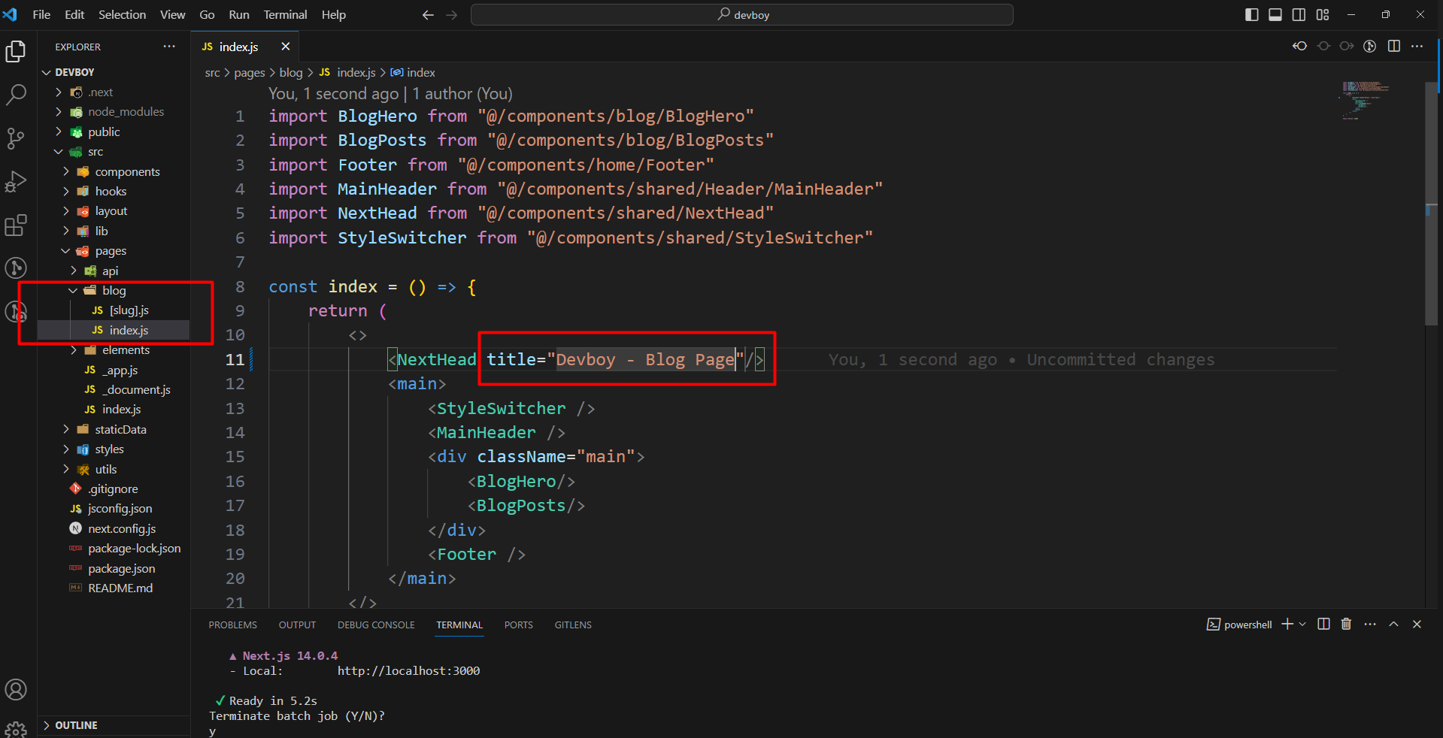
Task: Open the launch profile dropdown beside new terminal
Action: 1303,625
